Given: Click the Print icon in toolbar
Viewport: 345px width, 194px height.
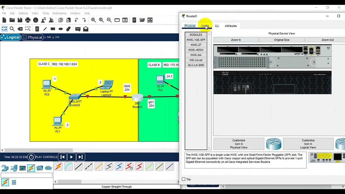Looking at the screenshot, I should pos(28,20).
